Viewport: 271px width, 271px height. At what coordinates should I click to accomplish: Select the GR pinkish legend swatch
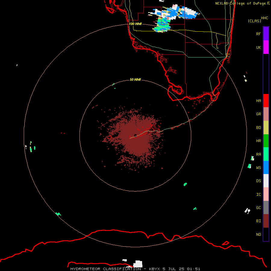pos(266,114)
